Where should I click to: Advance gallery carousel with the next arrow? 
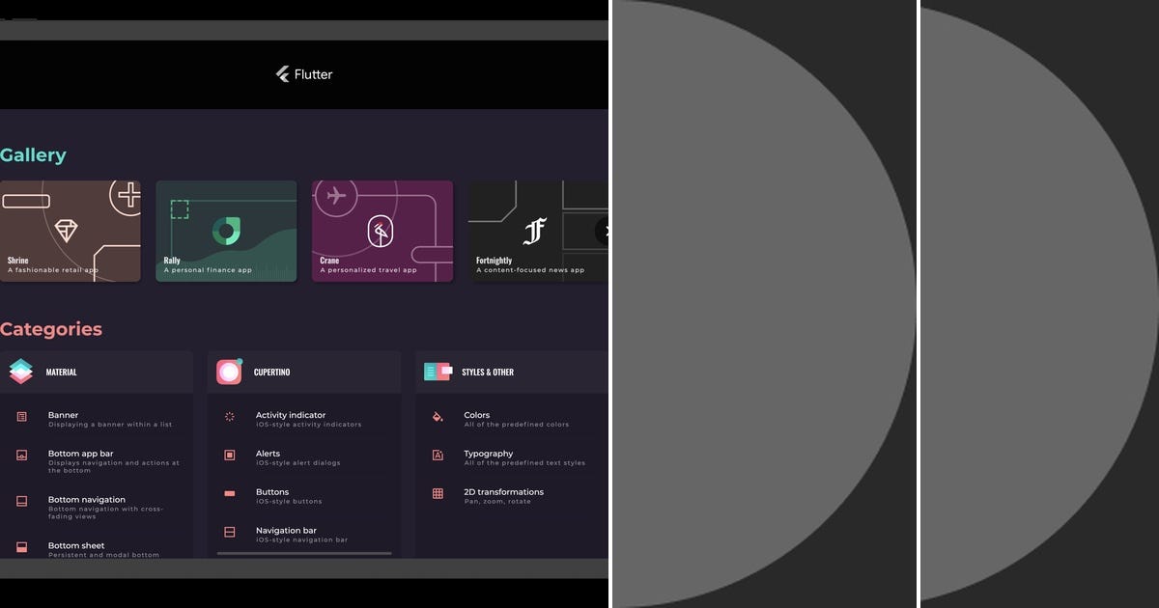tap(605, 232)
